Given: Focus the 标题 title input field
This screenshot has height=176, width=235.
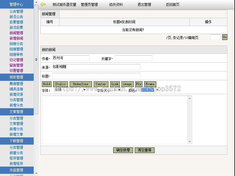Looking at the screenshot, I should pos(96,76).
